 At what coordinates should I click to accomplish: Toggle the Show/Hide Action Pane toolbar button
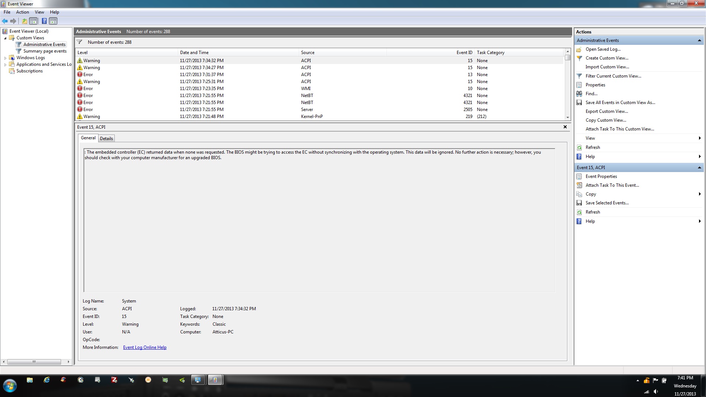53,21
